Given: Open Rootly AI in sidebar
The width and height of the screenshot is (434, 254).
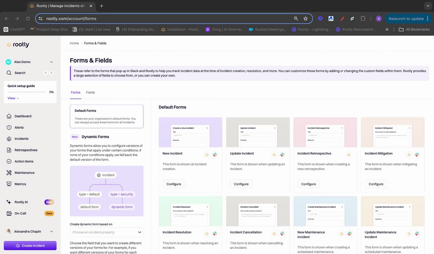Looking at the screenshot, I should (x=21, y=202).
